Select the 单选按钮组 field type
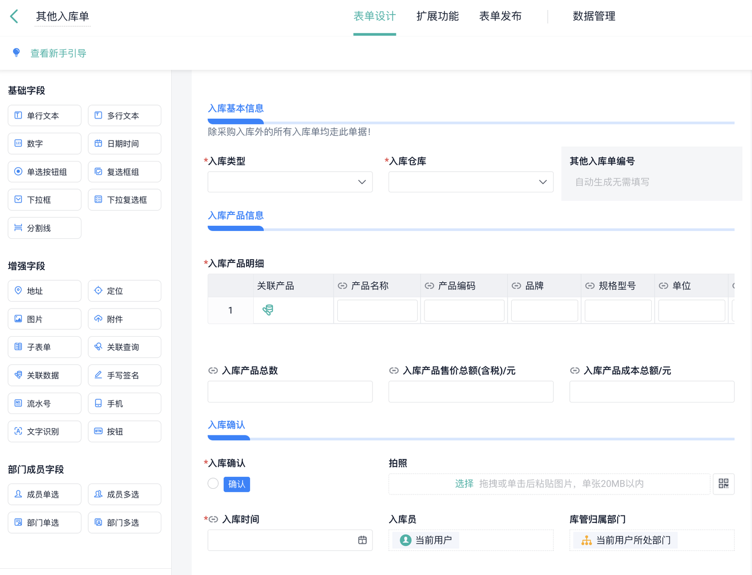 [x=44, y=171]
